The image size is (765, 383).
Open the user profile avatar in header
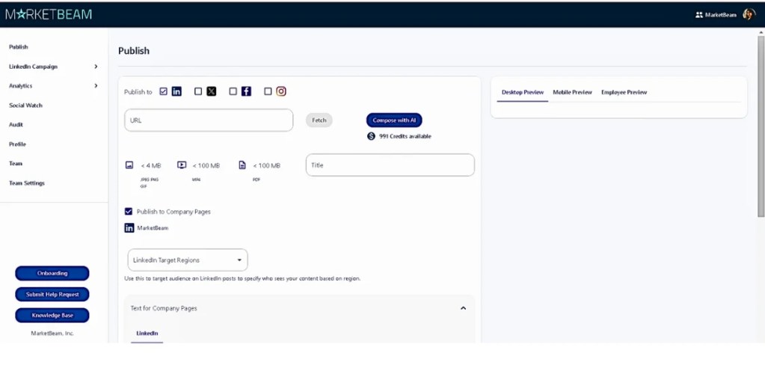[749, 14]
